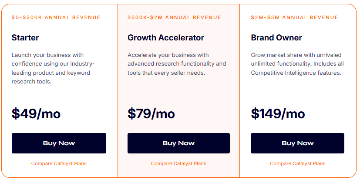Click the $49/mo price

[x=36, y=113]
